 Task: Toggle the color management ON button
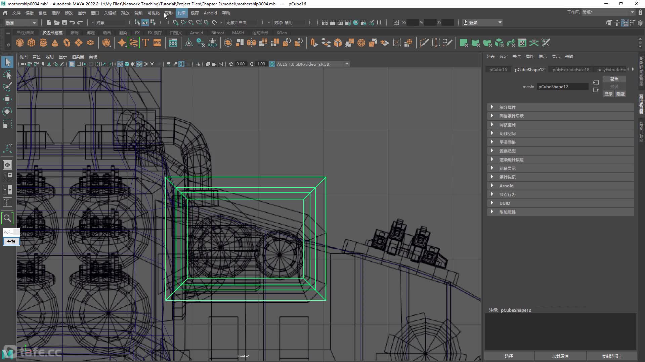coord(272,64)
